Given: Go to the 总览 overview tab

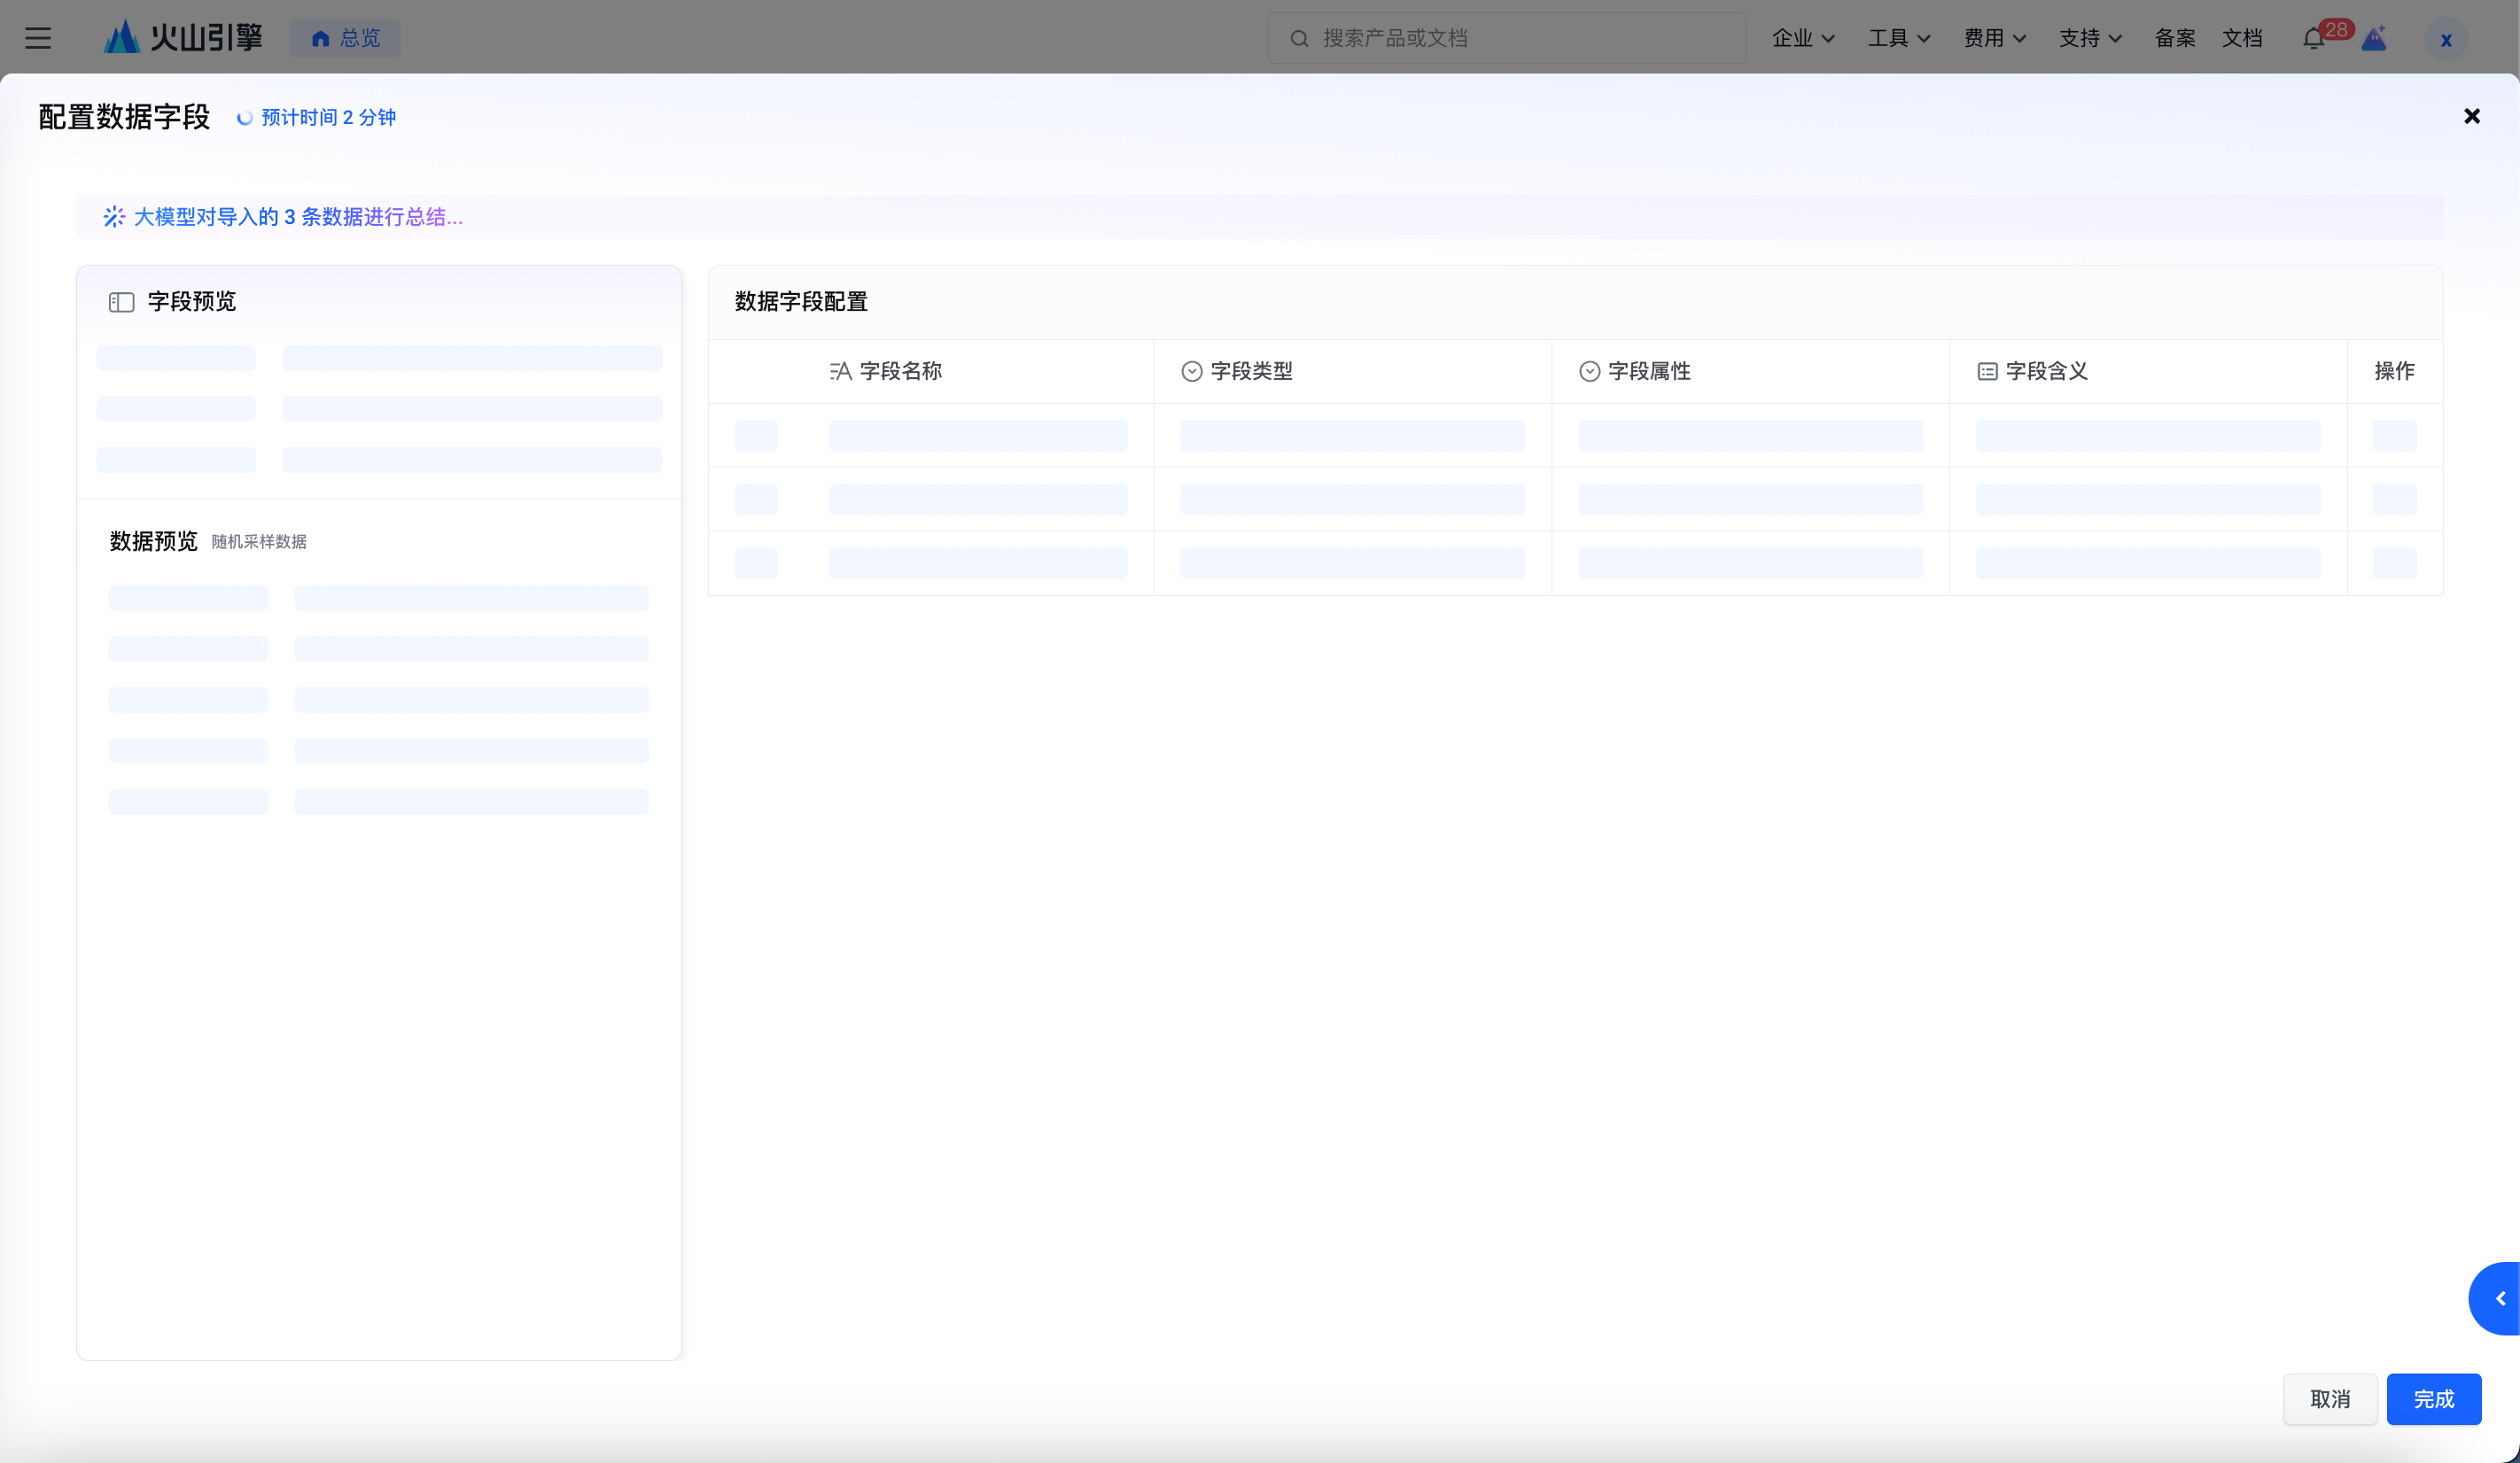Looking at the screenshot, I should 345,38.
